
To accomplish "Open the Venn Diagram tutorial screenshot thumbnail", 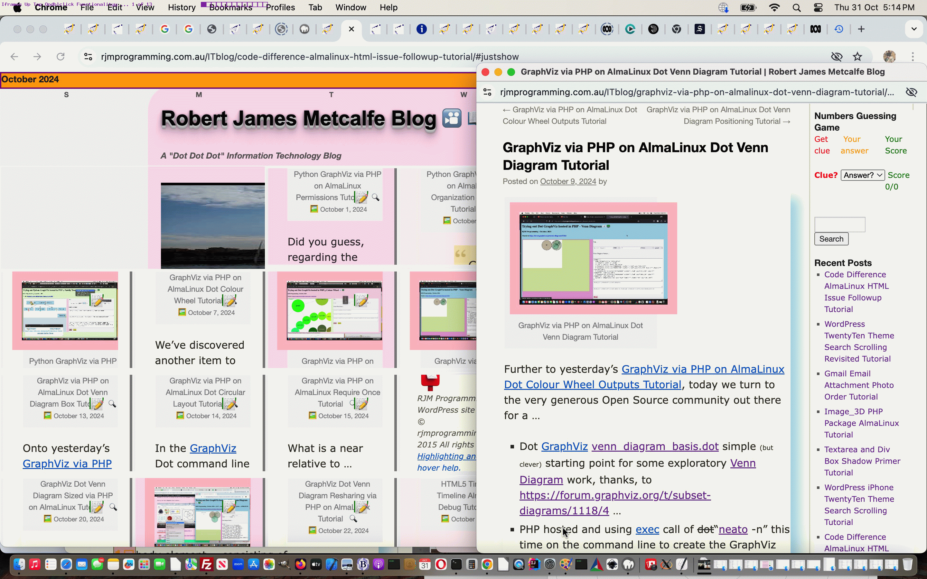I will (593, 259).
